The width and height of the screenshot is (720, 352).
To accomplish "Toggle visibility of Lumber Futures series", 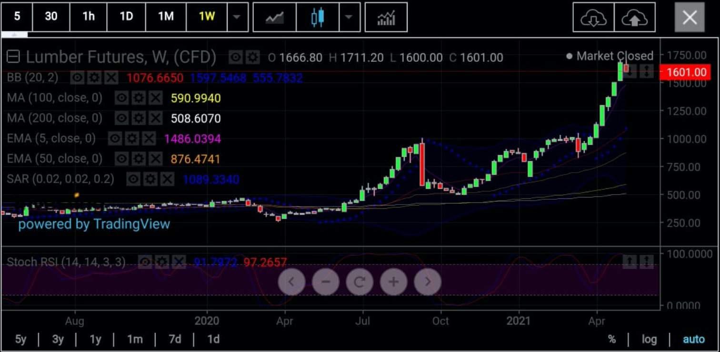I will coord(236,58).
